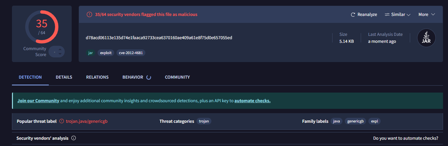Screen dimensions: 448x146
Task: Open the Similar dropdown menu
Action: [x=398, y=15]
